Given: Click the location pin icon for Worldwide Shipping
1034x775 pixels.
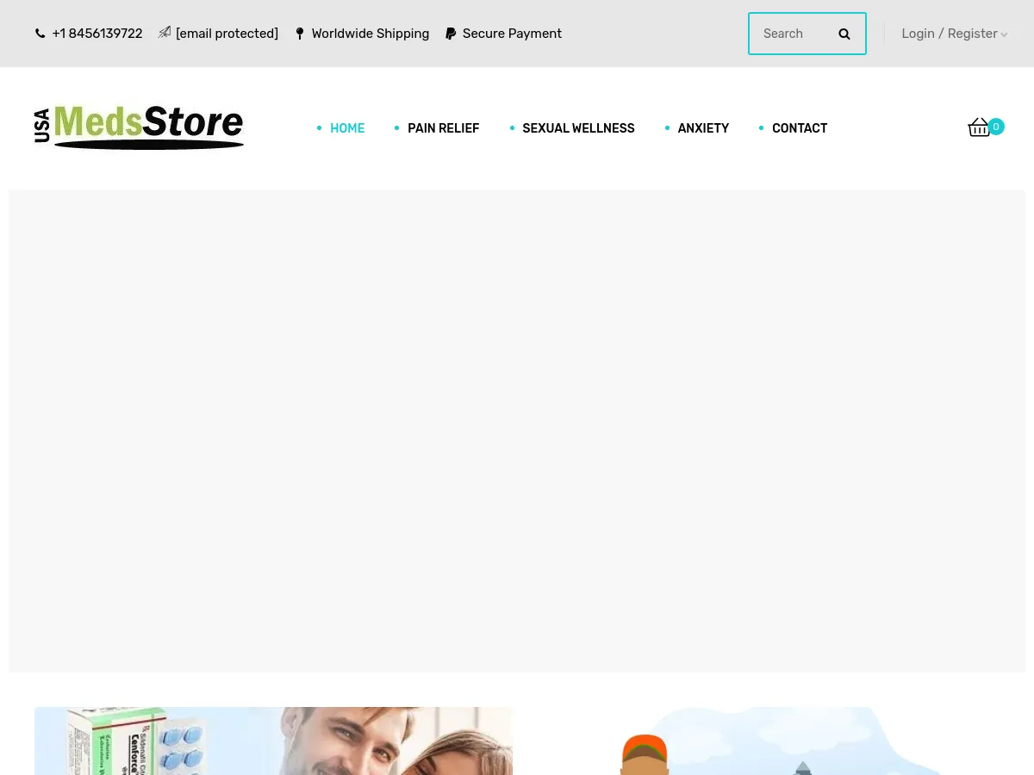Looking at the screenshot, I should [300, 33].
